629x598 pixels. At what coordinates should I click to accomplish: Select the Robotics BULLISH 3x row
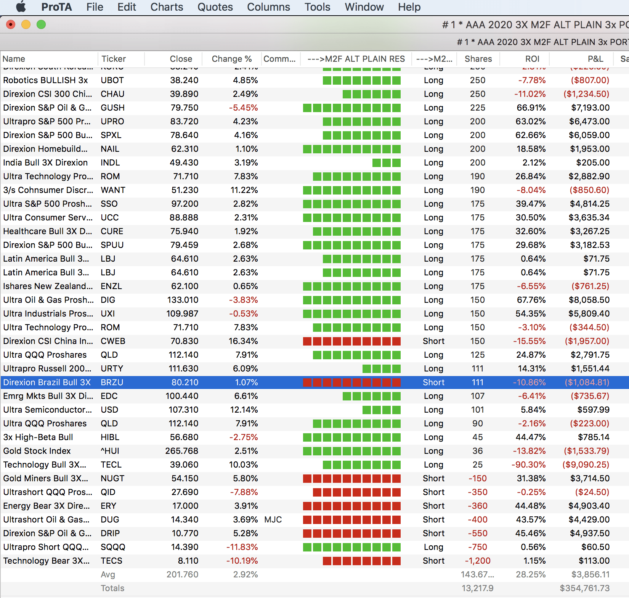[x=314, y=80]
